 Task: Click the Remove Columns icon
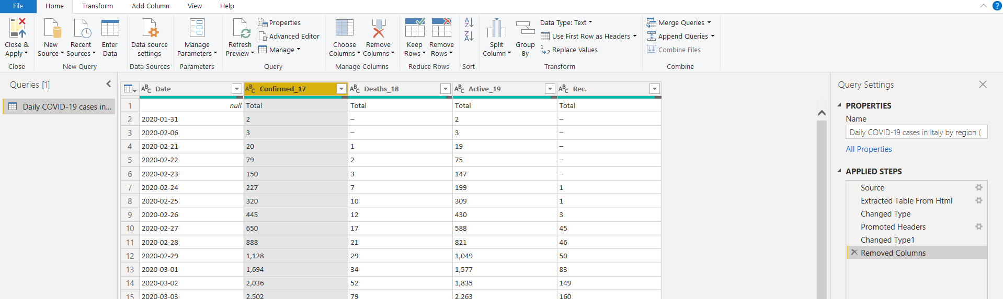[378, 28]
